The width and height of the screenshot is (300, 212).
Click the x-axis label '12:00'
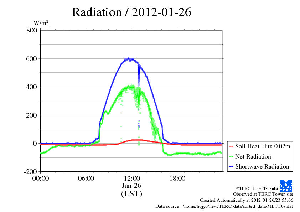click(132, 179)
